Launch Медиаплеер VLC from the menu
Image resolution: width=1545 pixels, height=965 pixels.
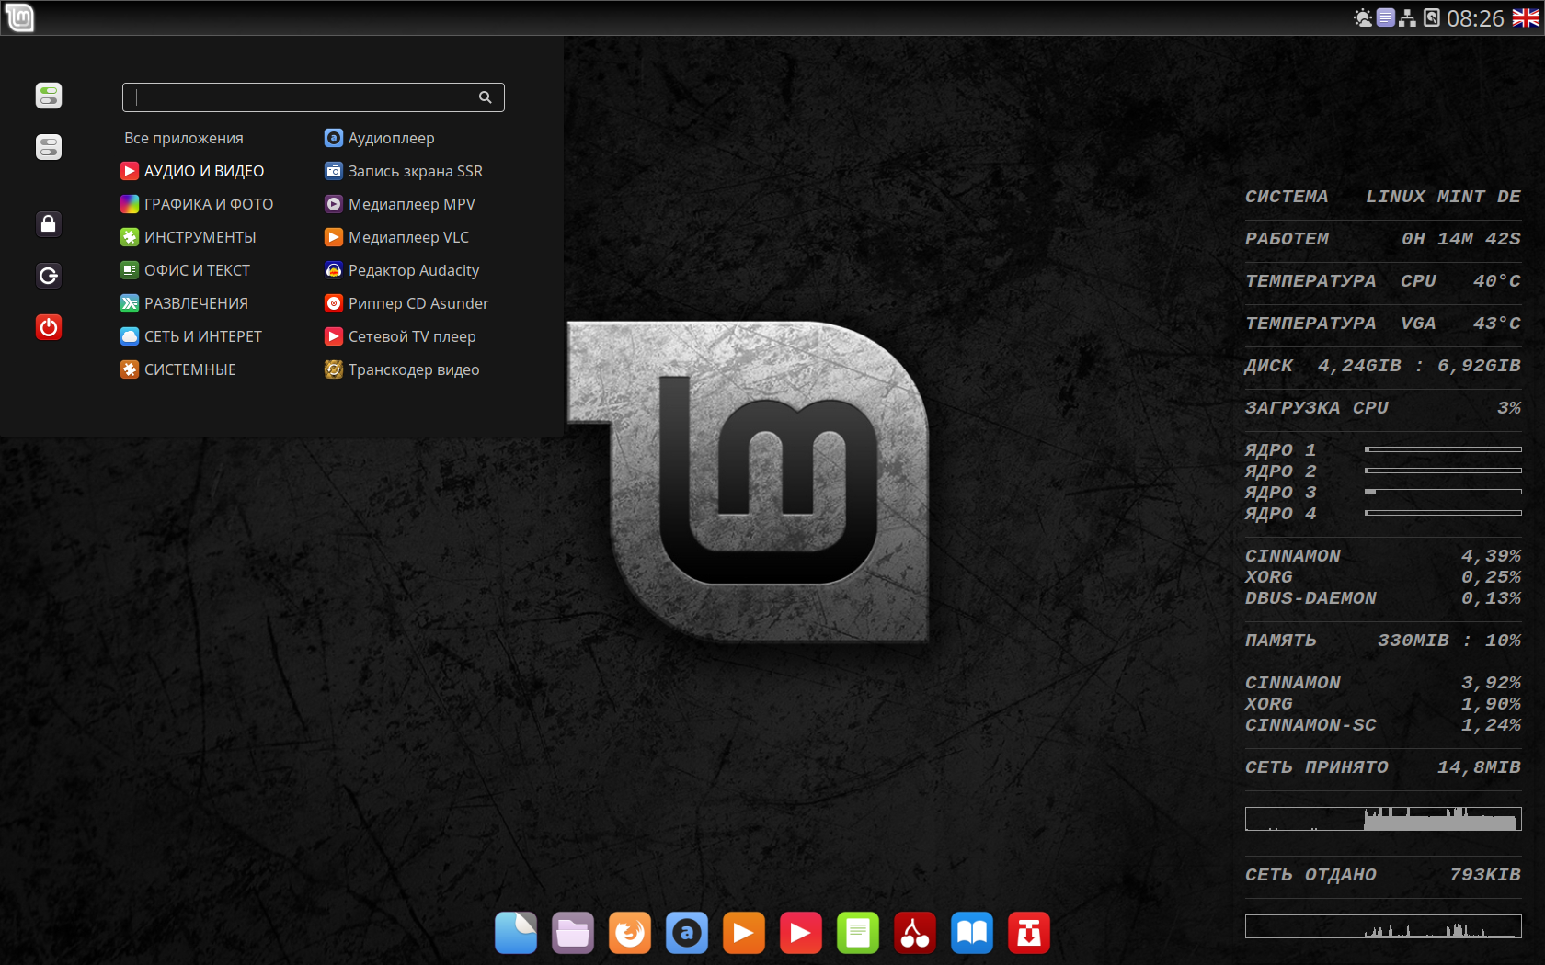tap(407, 237)
